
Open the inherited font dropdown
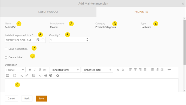click(x=65, y=70)
